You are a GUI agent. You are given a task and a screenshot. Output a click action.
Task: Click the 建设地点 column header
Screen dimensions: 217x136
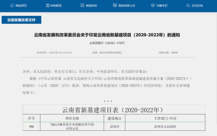[114, 118]
